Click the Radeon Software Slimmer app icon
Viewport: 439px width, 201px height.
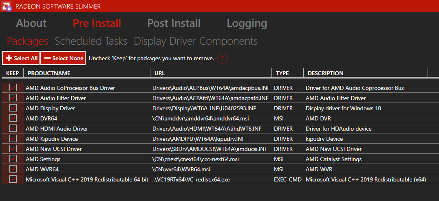coord(7,6)
